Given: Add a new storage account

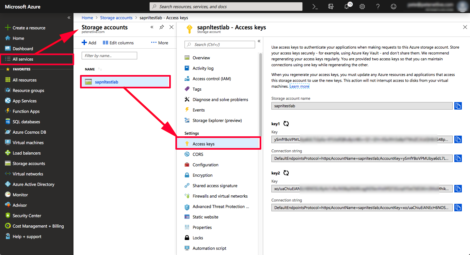Looking at the screenshot, I should point(88,42).
